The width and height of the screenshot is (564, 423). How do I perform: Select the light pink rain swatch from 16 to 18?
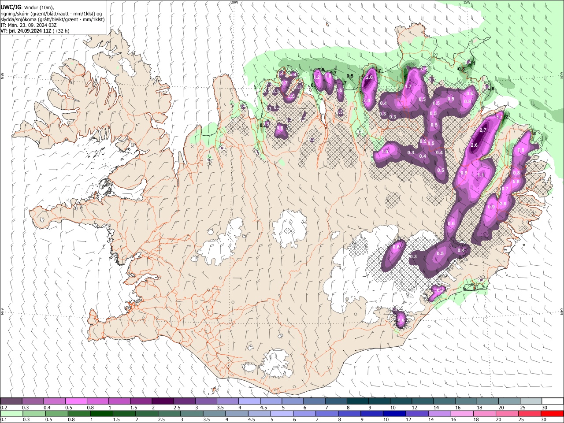[x=462, y=413]
